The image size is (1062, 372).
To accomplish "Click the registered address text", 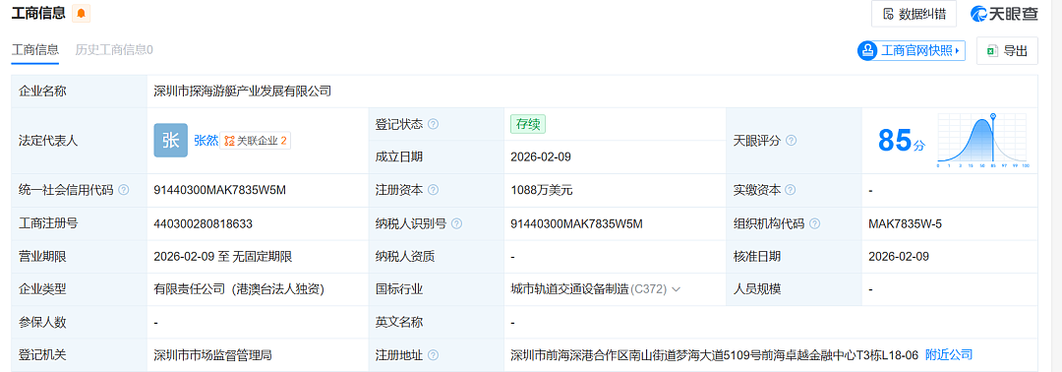I will click(715, 354).
